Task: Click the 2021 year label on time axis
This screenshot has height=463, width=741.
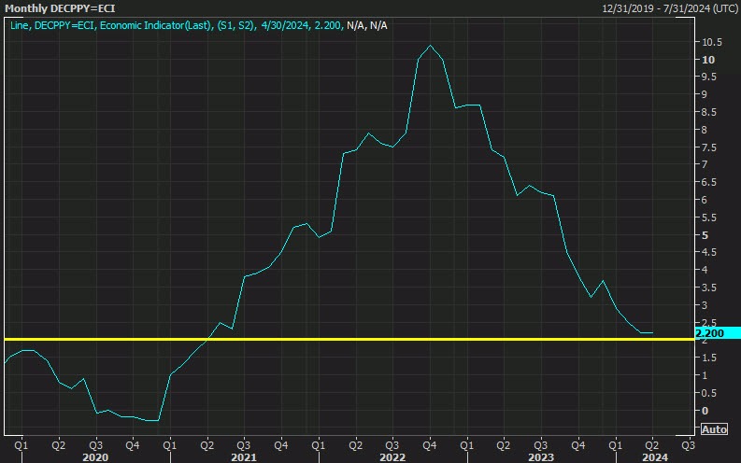Action: pos(243,456)
